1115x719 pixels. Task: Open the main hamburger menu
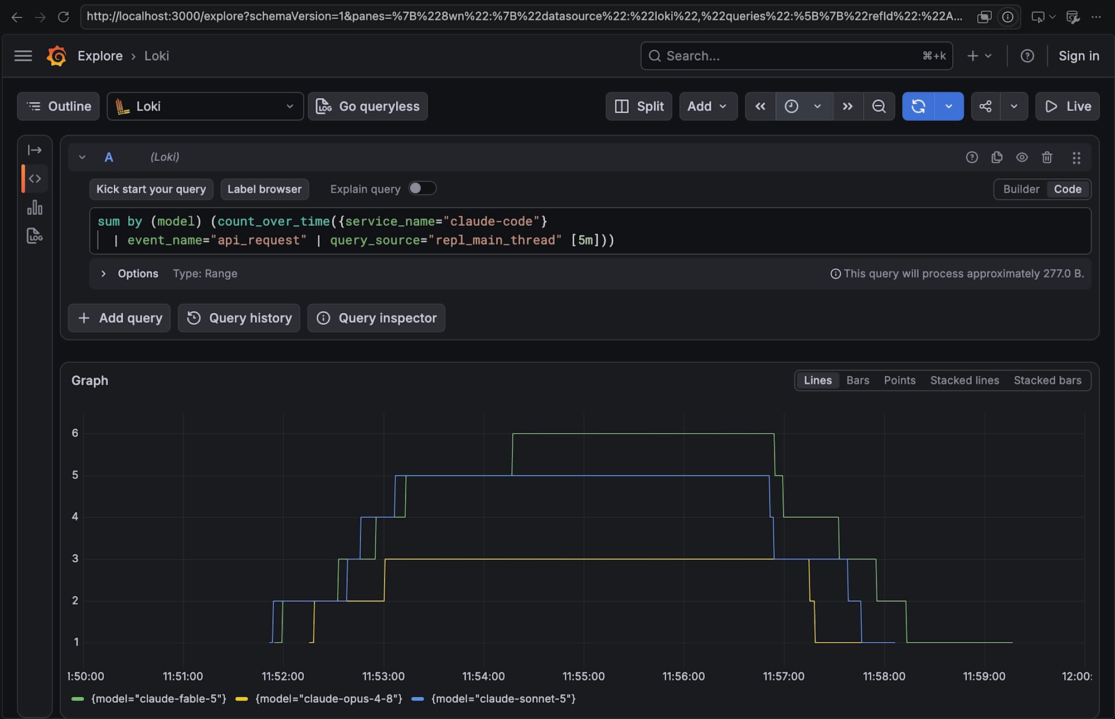[23, 56]
